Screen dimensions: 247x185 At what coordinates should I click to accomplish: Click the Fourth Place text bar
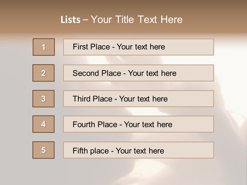138,124
